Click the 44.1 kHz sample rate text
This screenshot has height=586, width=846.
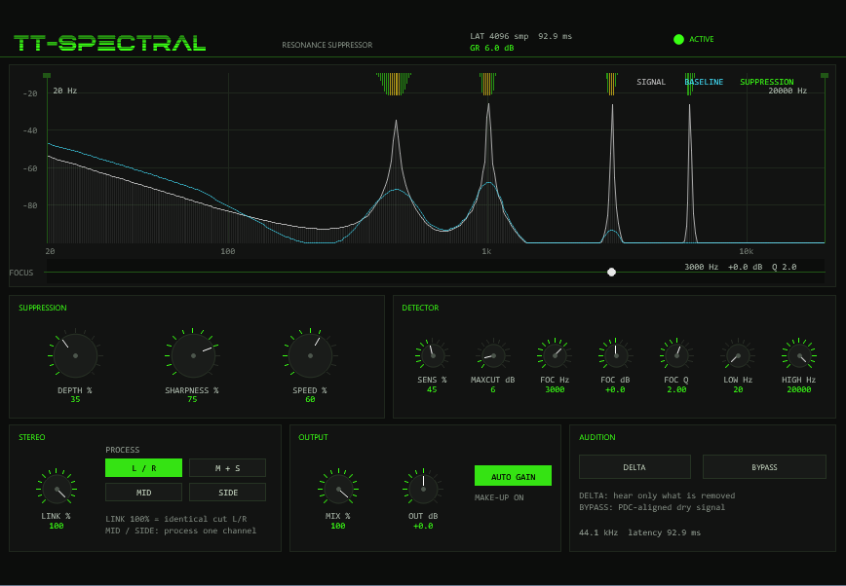coord(598,532)
